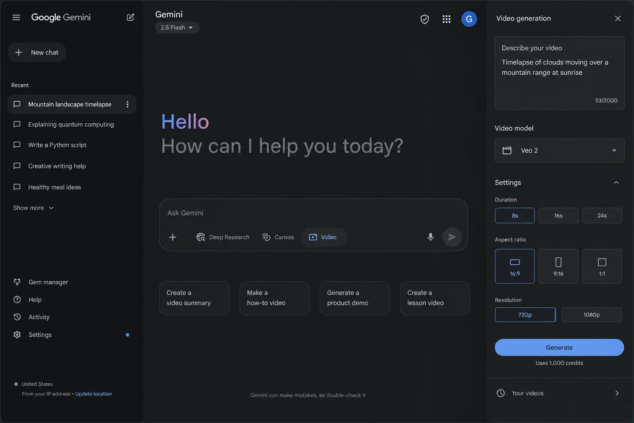Open Explaining quantum computing chat
Viewport: 634px width, 423px height.
pos(72,124)
